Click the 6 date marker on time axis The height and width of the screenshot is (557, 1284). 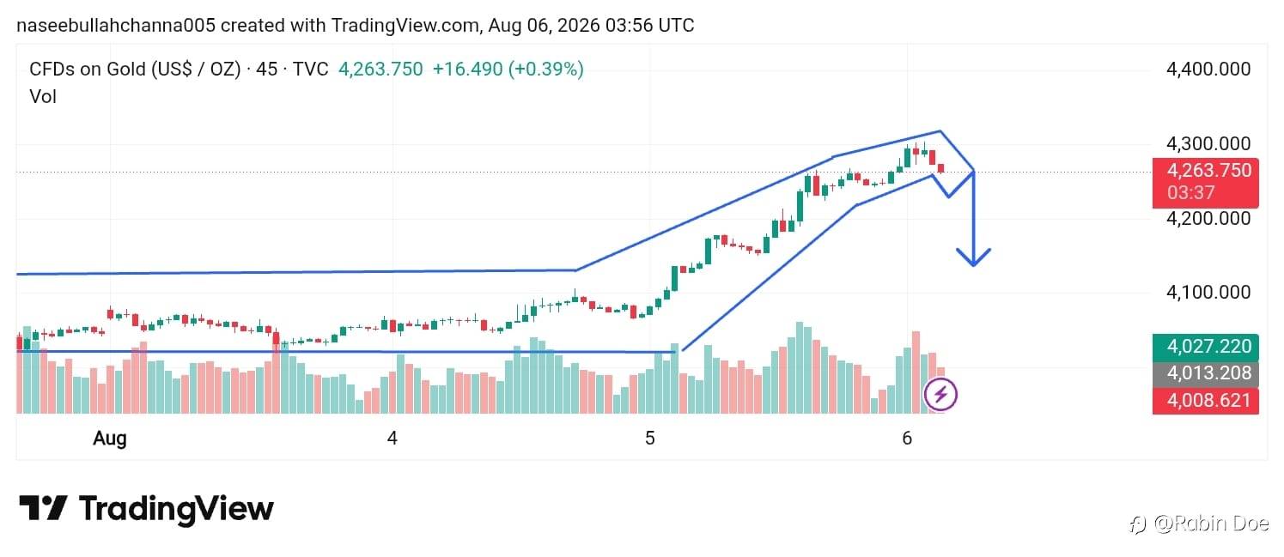click(x=907, y=438)
